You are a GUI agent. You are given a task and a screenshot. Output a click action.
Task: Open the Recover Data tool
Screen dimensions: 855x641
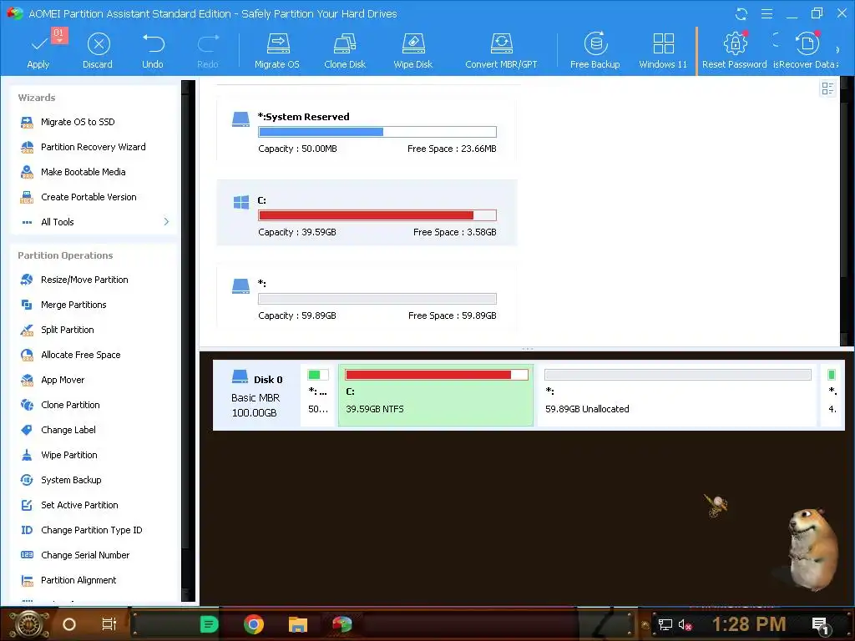click(x=806, y=50)
